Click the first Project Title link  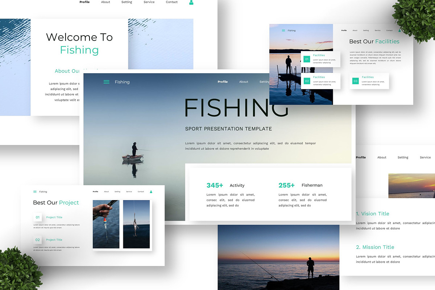[x=54, y=217]
